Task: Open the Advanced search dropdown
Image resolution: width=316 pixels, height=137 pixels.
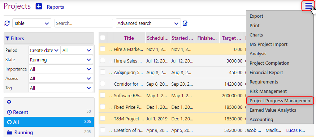Action: click(x=148, y=23)
